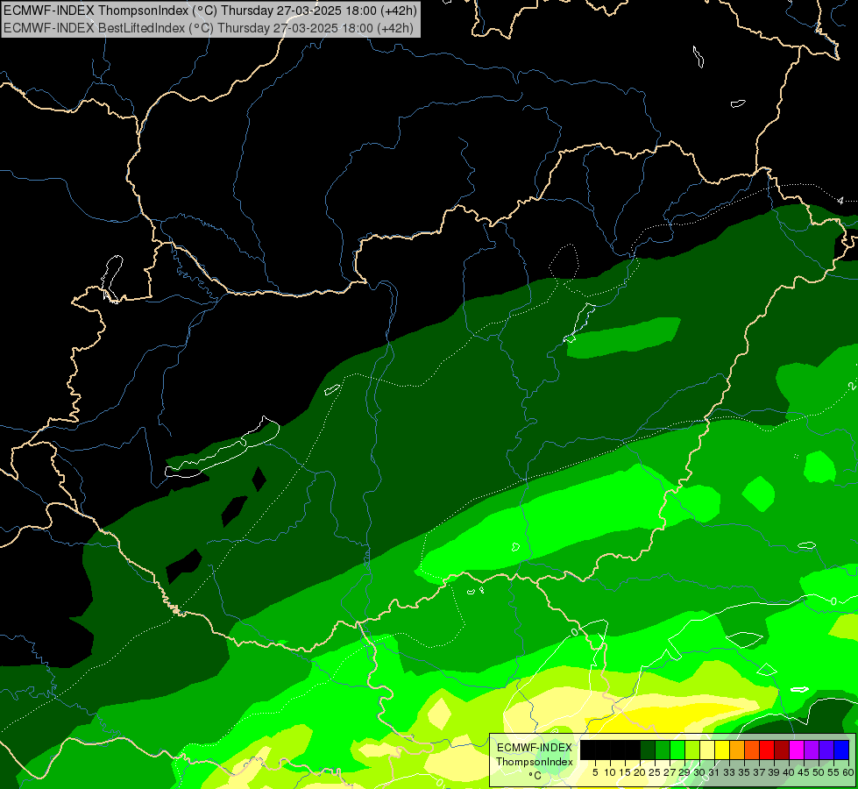This screenshot has width=858, height=789.
Task: Click the ECMWF-INDEX ThompsonIndex legend label
Action: click(535, 755)
